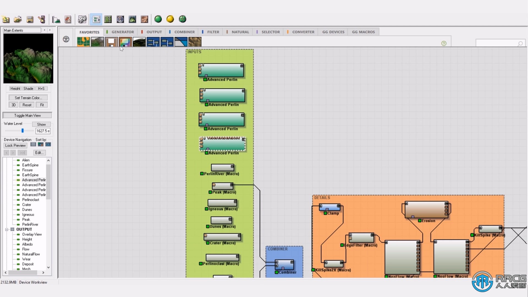
Task: Drag the Water Level slider control
Action: 23,131
